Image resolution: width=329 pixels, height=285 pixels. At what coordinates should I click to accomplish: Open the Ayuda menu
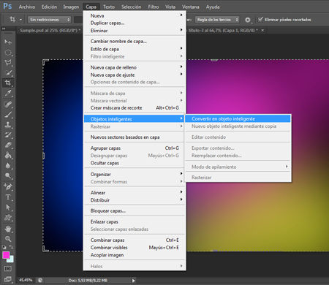coord(213,7)
